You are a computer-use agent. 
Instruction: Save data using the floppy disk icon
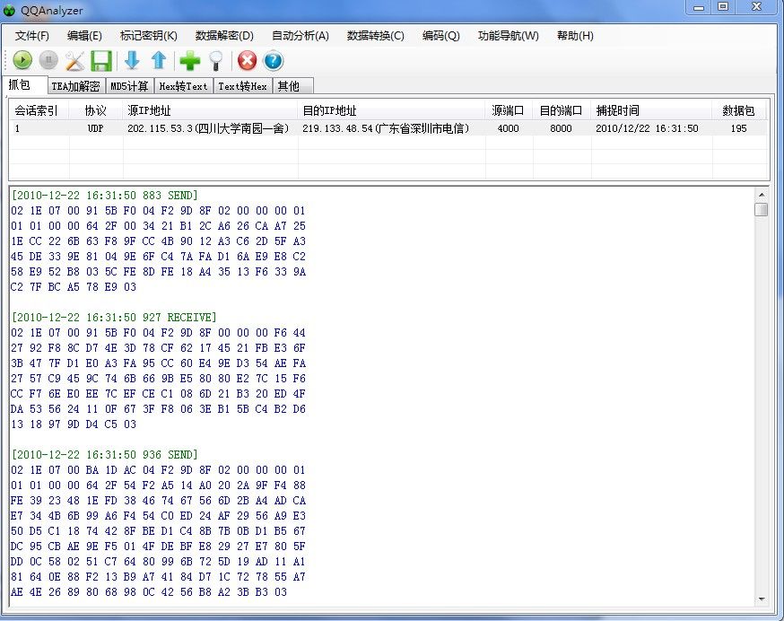click(x=100, y=61)
